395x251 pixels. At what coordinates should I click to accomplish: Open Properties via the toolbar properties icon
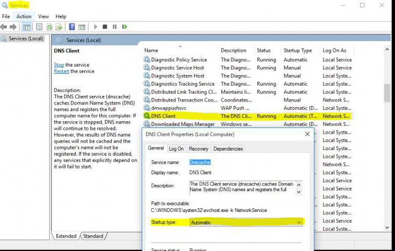click(39, 27)
